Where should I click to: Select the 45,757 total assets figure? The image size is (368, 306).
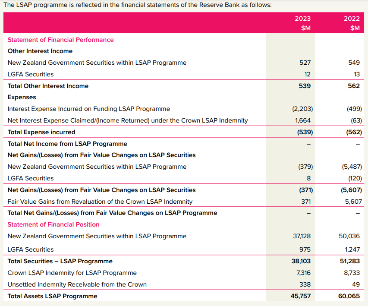pyautogui.click(x=302, y=296)
